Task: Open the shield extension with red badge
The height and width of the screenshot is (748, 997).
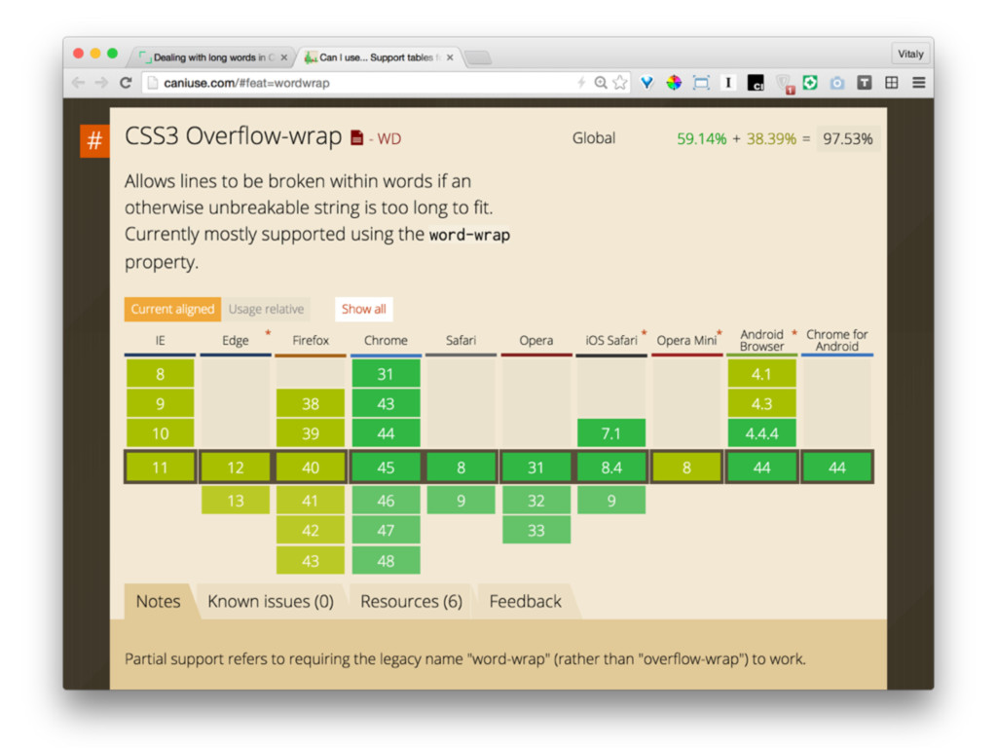Action: [x=784, y=84]
